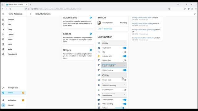This screenshot has width=198, height=111.
Task: Click the pencil edit device icon
Action: click(x=195, y=14)
